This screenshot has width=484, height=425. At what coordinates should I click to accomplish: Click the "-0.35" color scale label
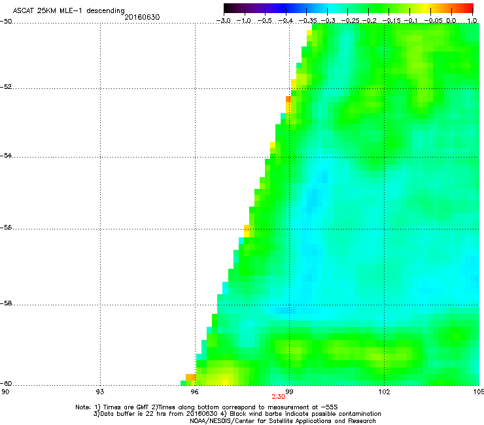click(308, 21)
